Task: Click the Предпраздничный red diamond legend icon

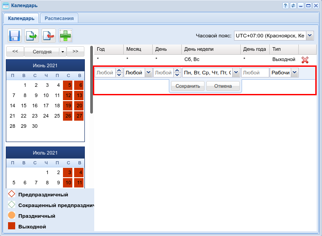Action: [12, 194]
